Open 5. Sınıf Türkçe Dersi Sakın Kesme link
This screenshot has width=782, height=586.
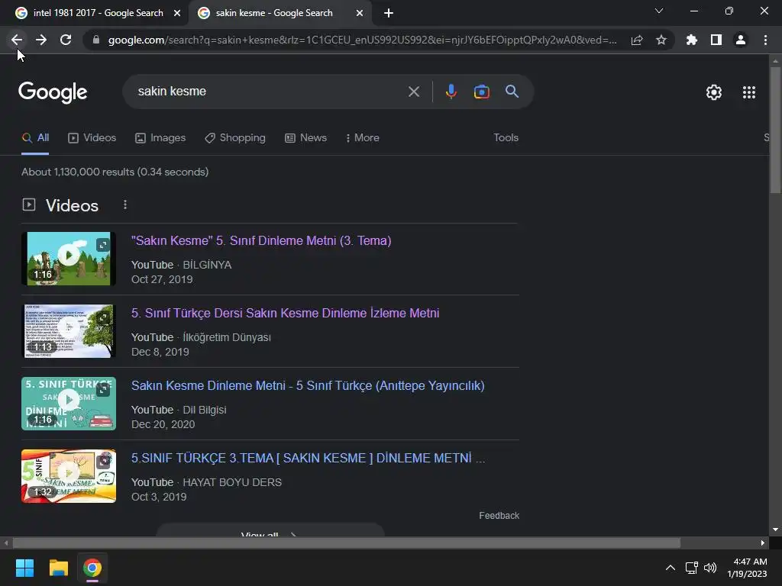pos(286,314)
